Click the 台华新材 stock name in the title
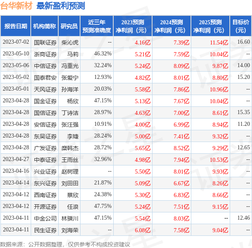The height and width of the screenshot is (248, 252). [x=17, y=6]
